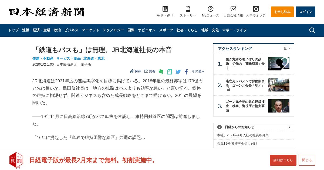Open 地域 navigation item
Viewport: 324px width, 170px height.
tap(205, 30)
